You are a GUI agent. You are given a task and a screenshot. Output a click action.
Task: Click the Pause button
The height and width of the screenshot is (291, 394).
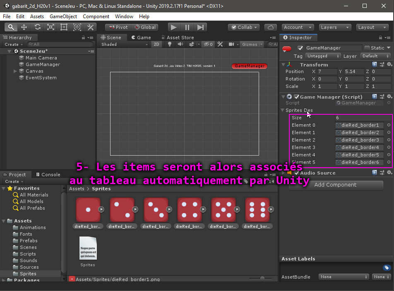click(x=187, y=27)
